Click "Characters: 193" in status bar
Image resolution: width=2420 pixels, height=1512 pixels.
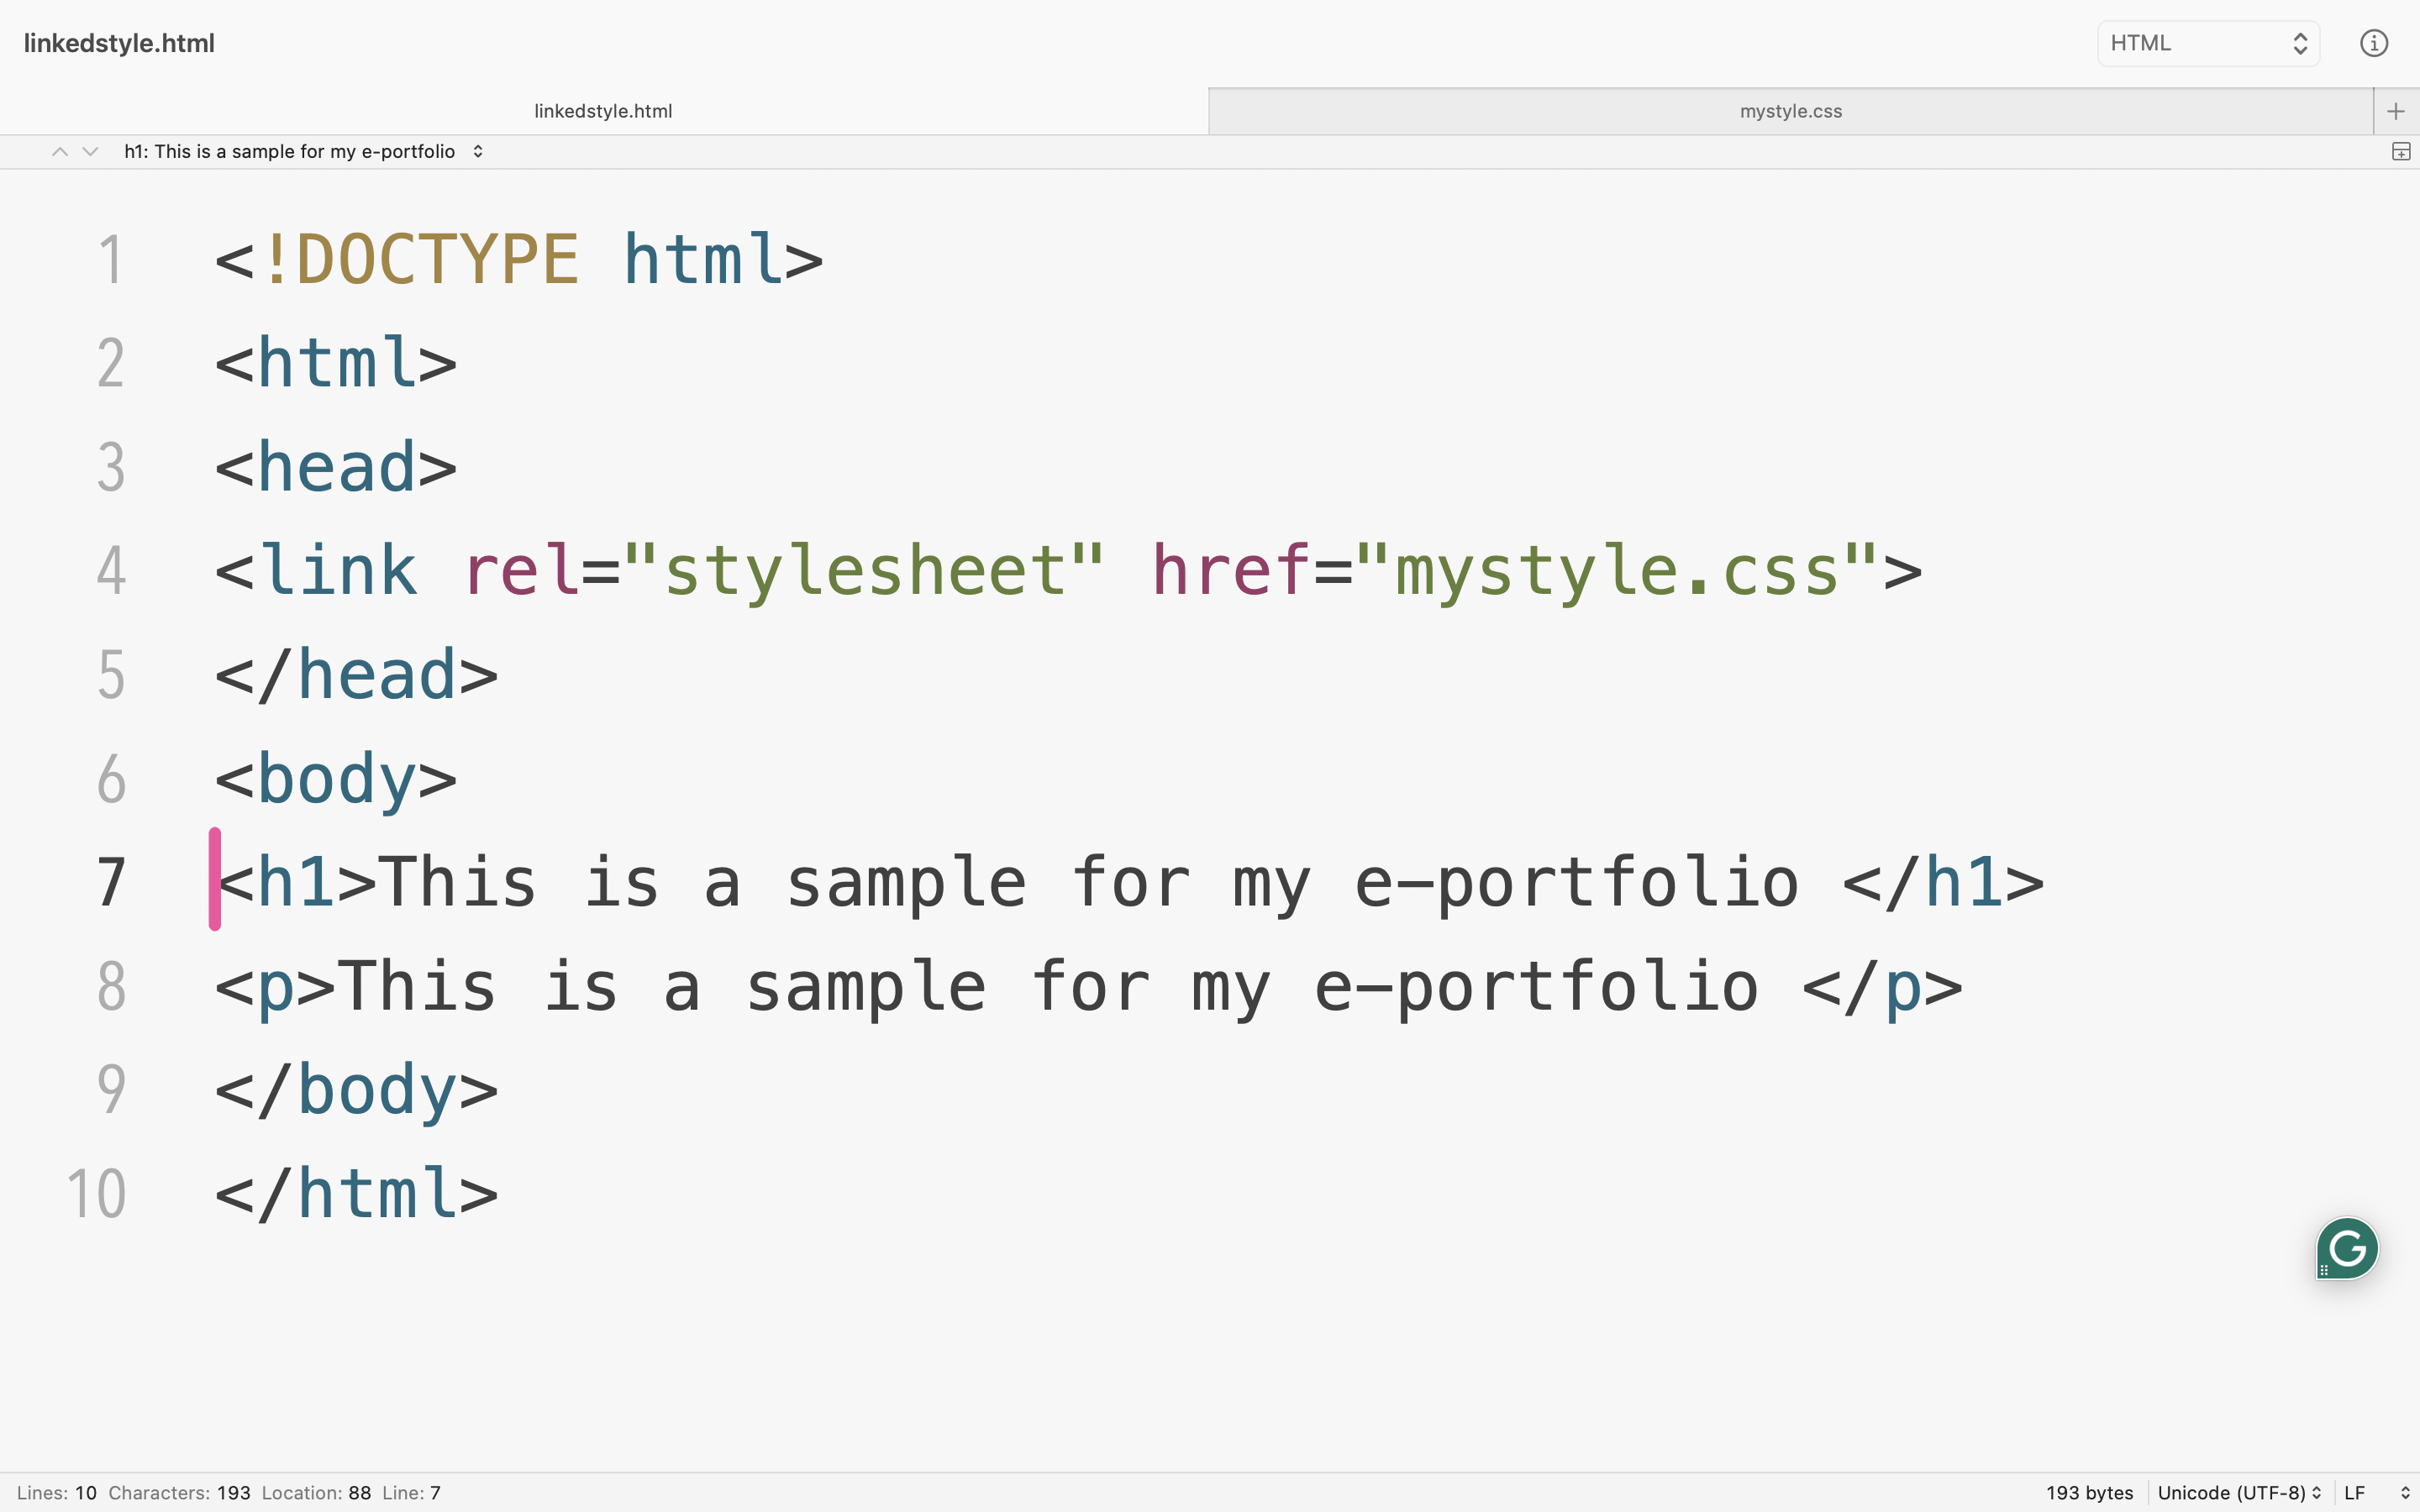coord(179,1492)
